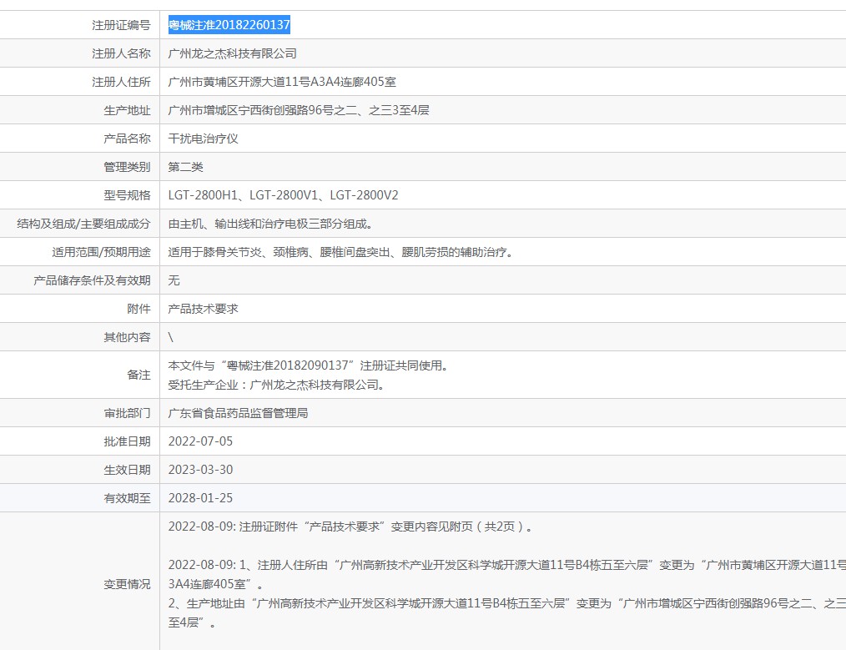Viewport: 846px width, 650px height.
Task: Select text 由主机、输出线和治疗电极三部分组成
Action: (x=267, y=224)
